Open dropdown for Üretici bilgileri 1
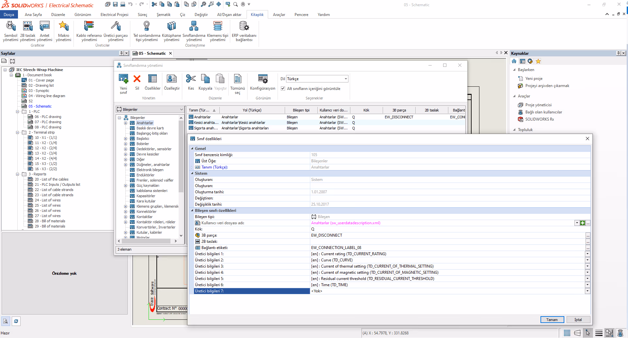 coord(588,254)
